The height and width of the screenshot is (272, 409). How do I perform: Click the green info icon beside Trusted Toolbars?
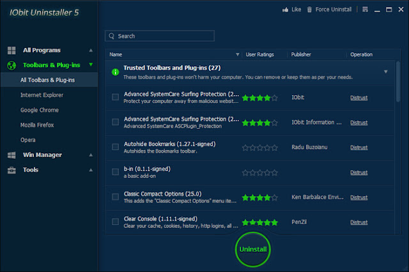pos(115,72)
